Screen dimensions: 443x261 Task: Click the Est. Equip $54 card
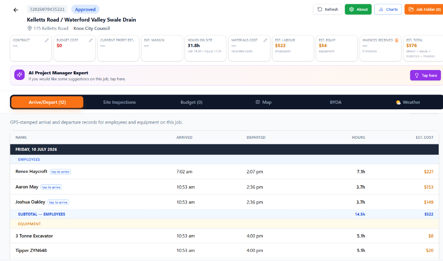coord(337,48)
